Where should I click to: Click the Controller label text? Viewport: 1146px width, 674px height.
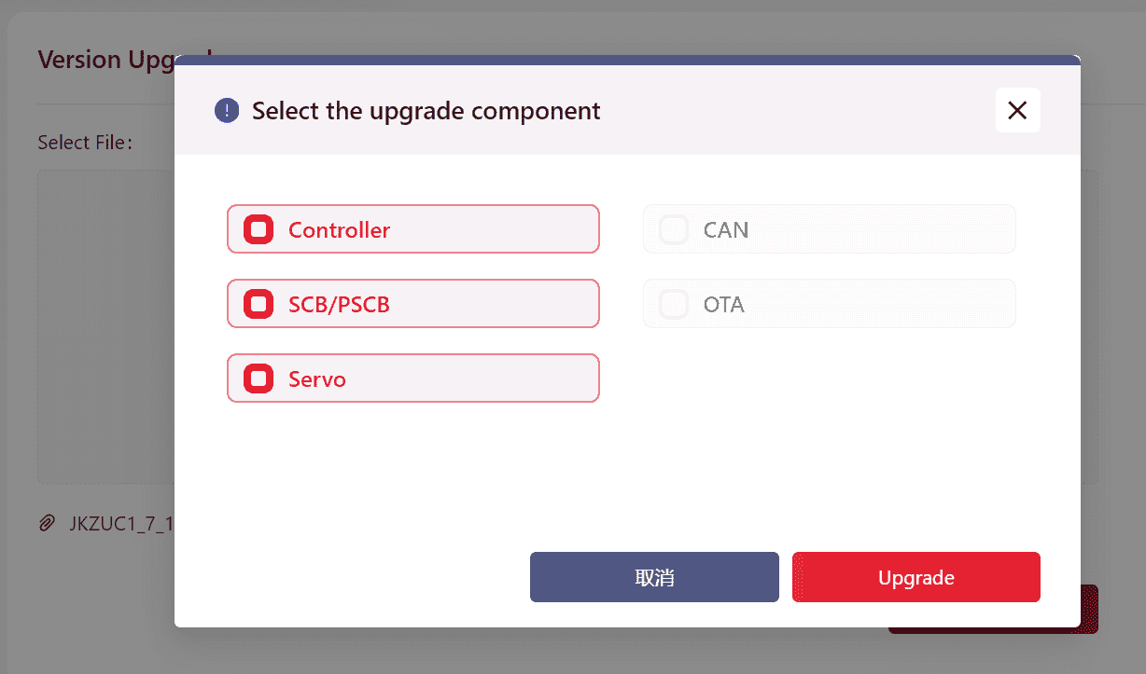[339, 230]
